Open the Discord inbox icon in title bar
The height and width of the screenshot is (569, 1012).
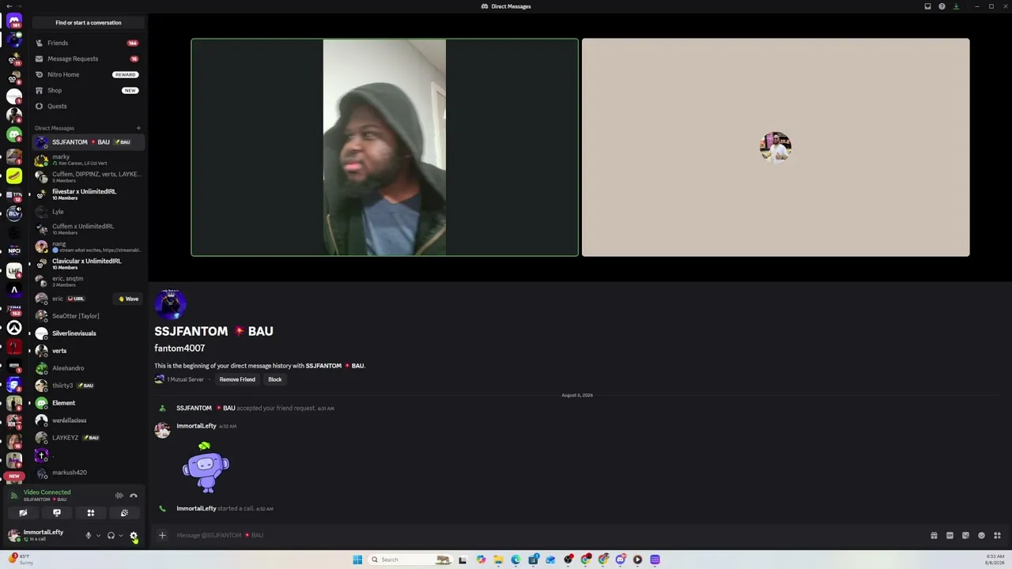click(927, 6)
